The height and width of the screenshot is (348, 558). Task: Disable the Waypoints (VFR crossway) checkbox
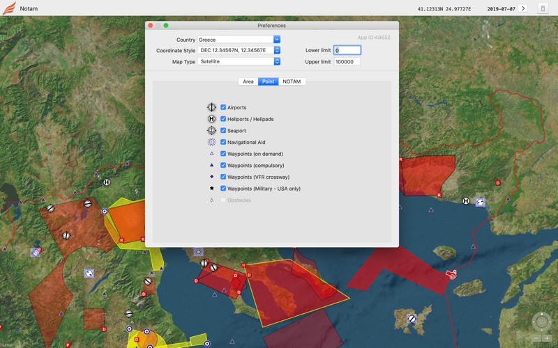(223, 177)
